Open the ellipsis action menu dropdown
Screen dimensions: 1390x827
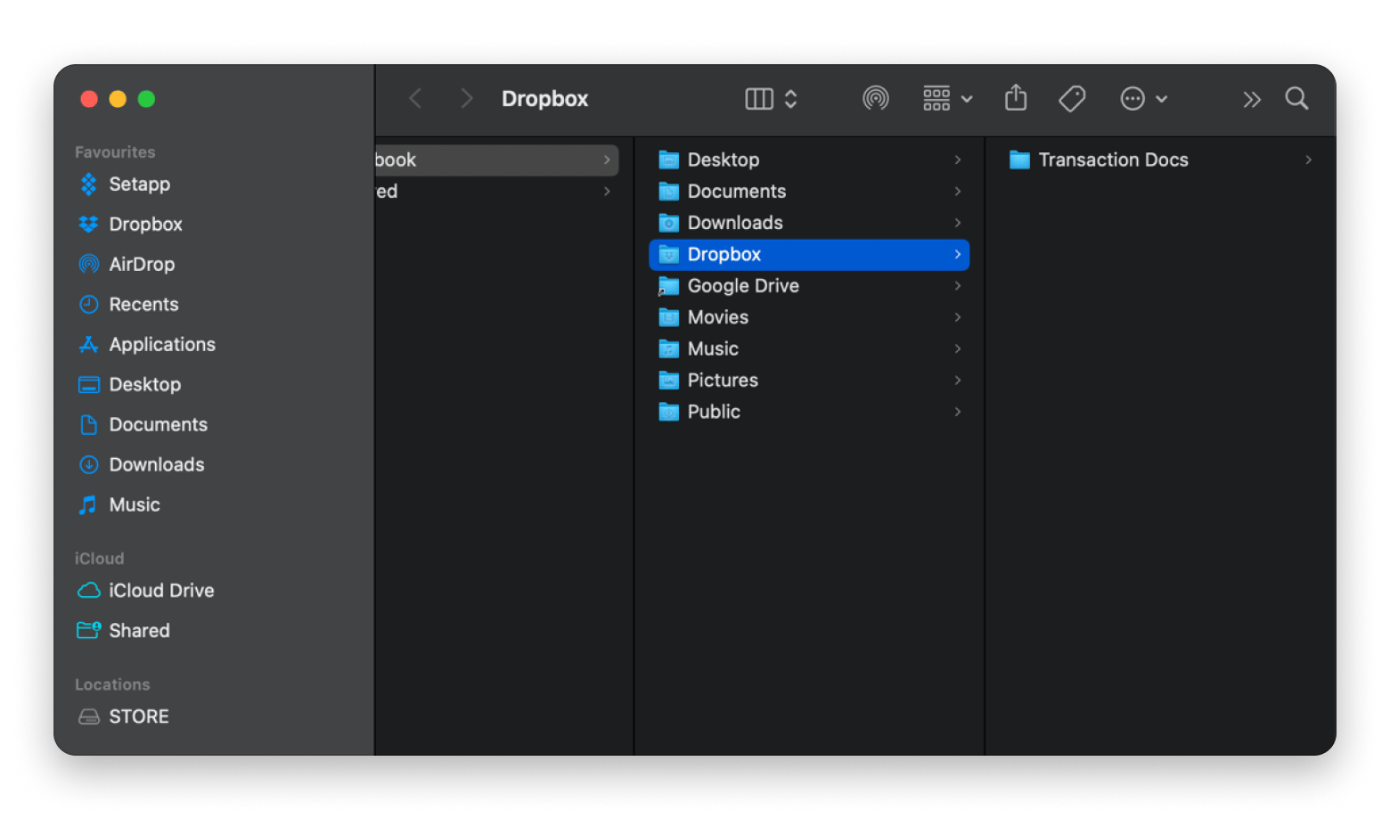pos(1143,98)
